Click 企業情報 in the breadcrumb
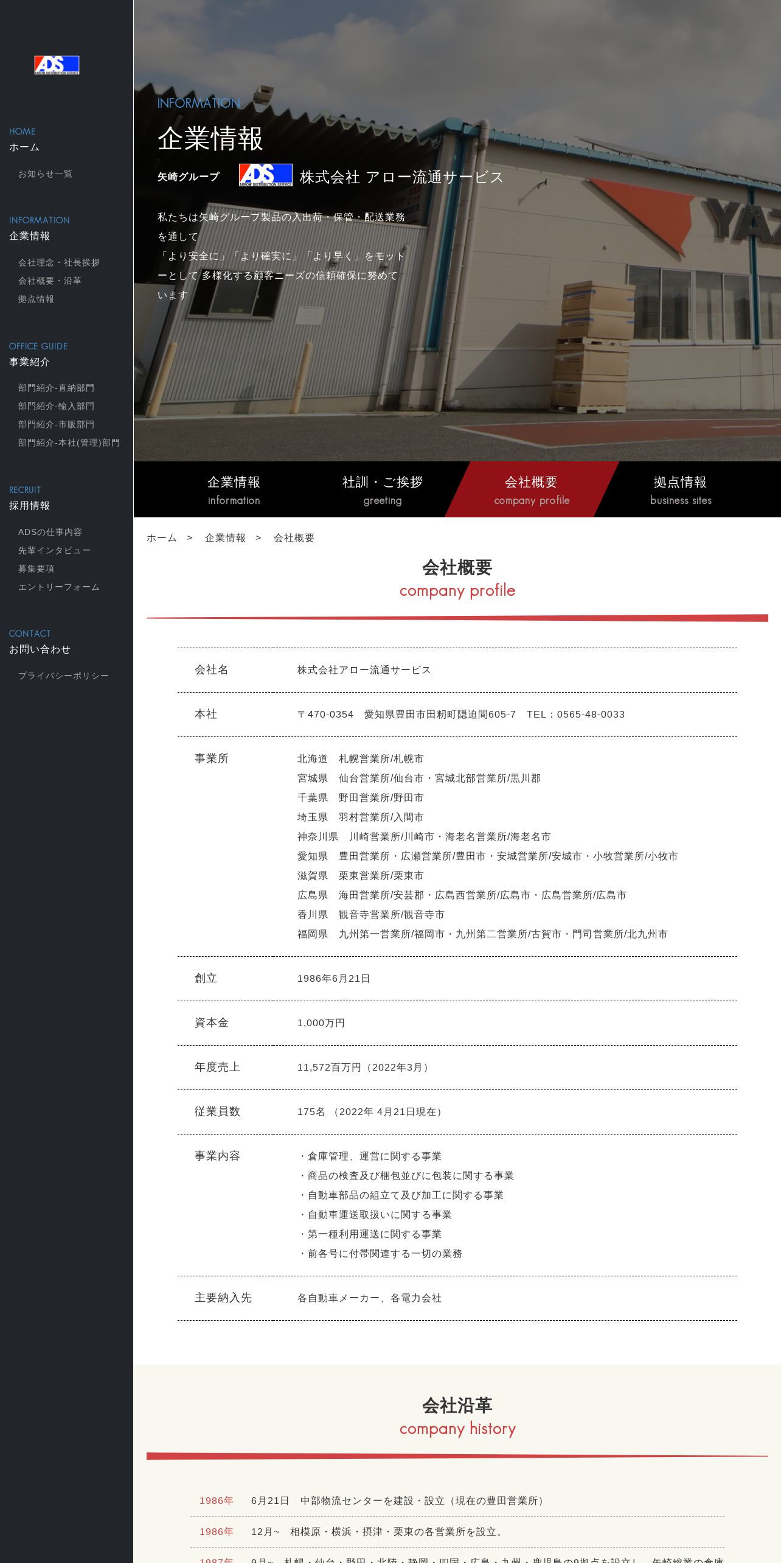Screen dimensions: 781x1563 pyautogui.click(x=225, y=538)
